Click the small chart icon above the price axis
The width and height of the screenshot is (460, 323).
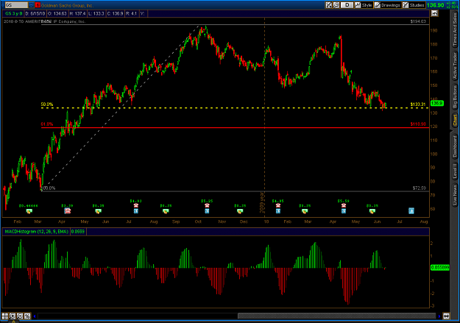[x=434, y=13]
